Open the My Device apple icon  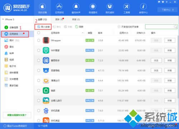[x=42, y=6]
